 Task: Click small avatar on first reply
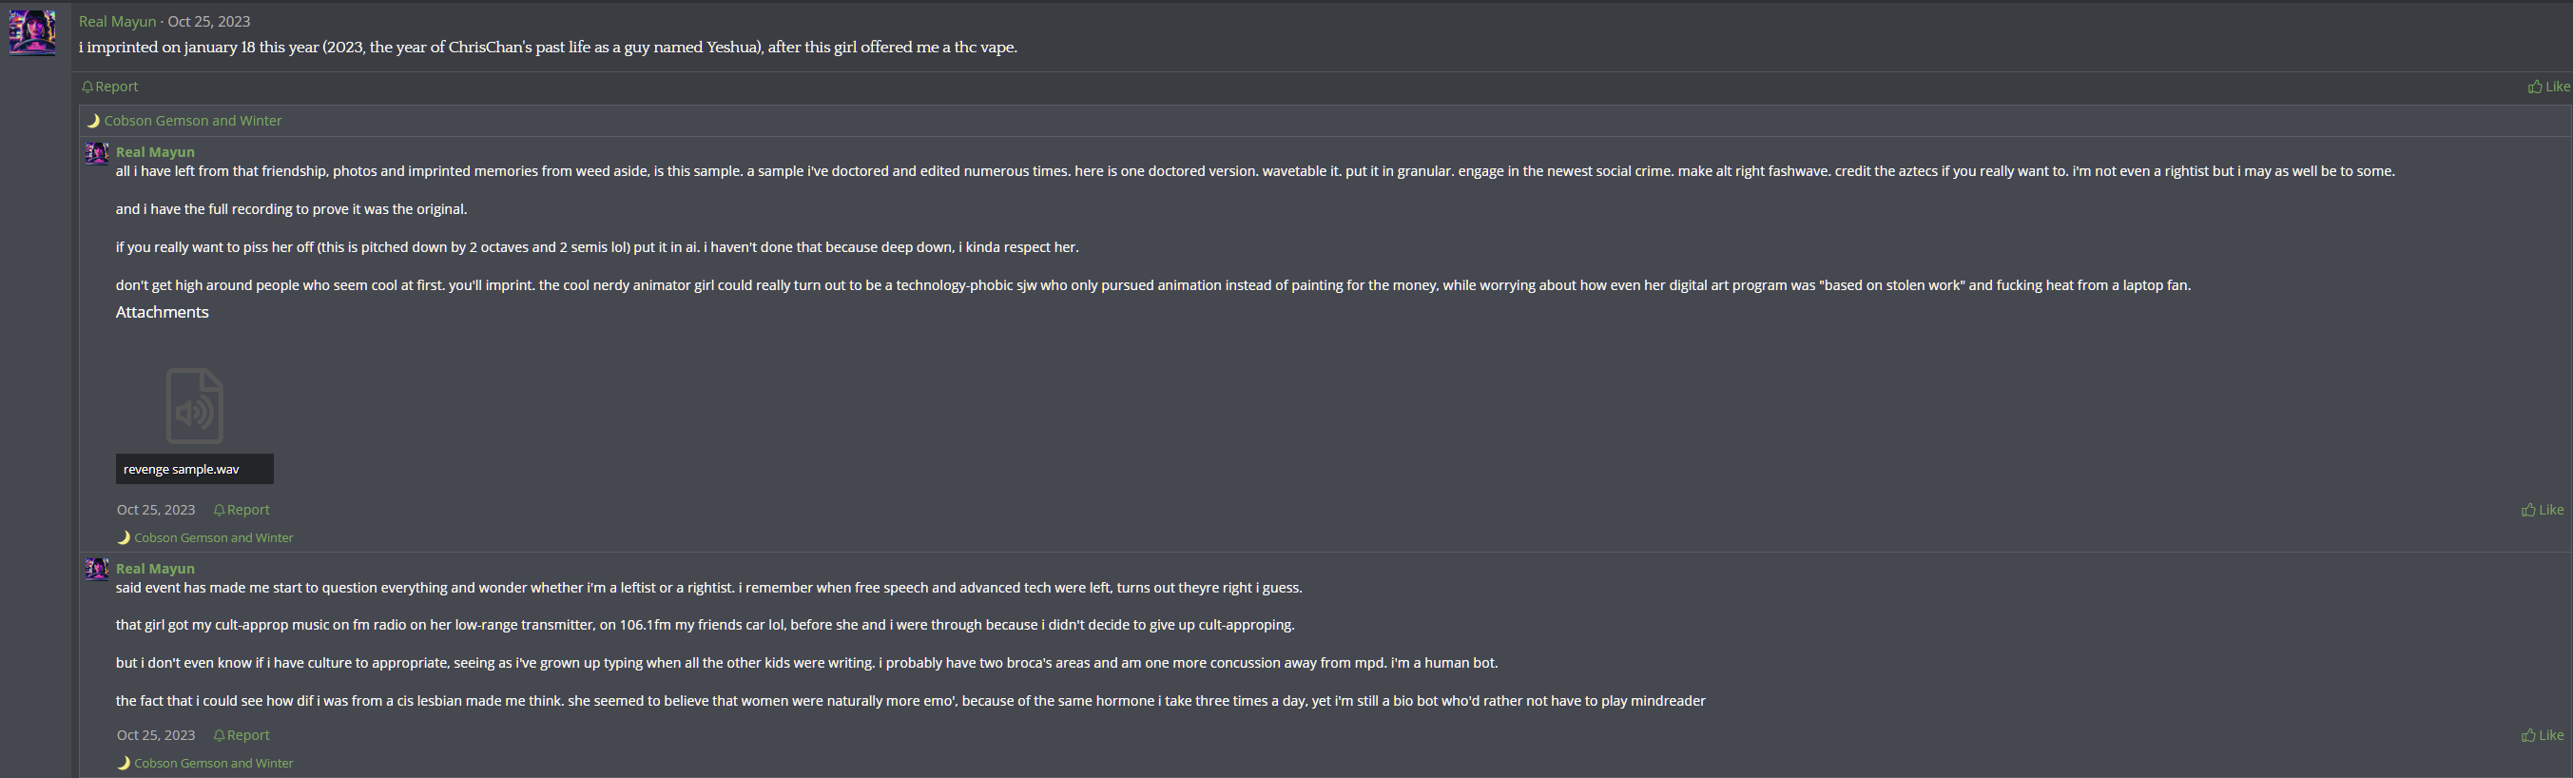[97, 153]
